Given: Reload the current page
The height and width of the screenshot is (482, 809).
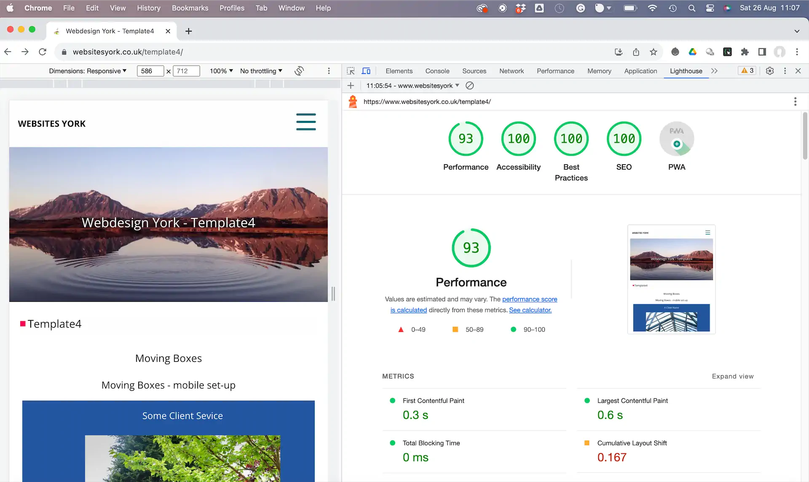Looking at the screenshot, I should click(x=43, y=52).
